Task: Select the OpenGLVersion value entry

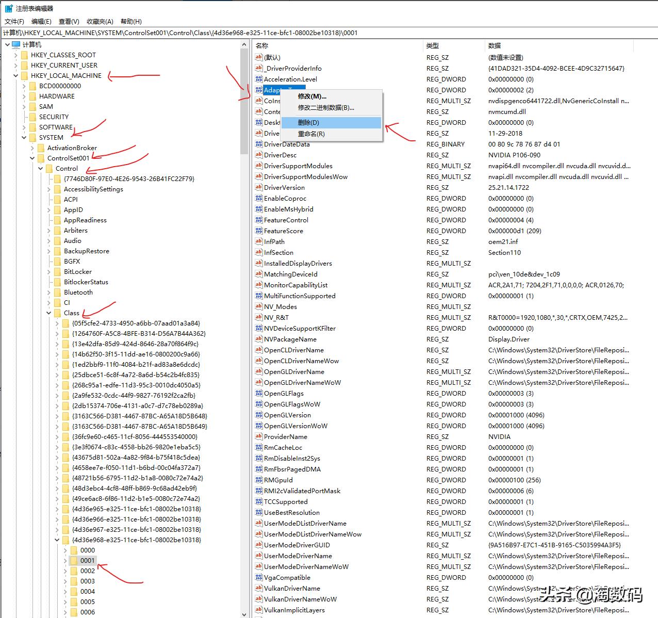Action: point(287,415)
